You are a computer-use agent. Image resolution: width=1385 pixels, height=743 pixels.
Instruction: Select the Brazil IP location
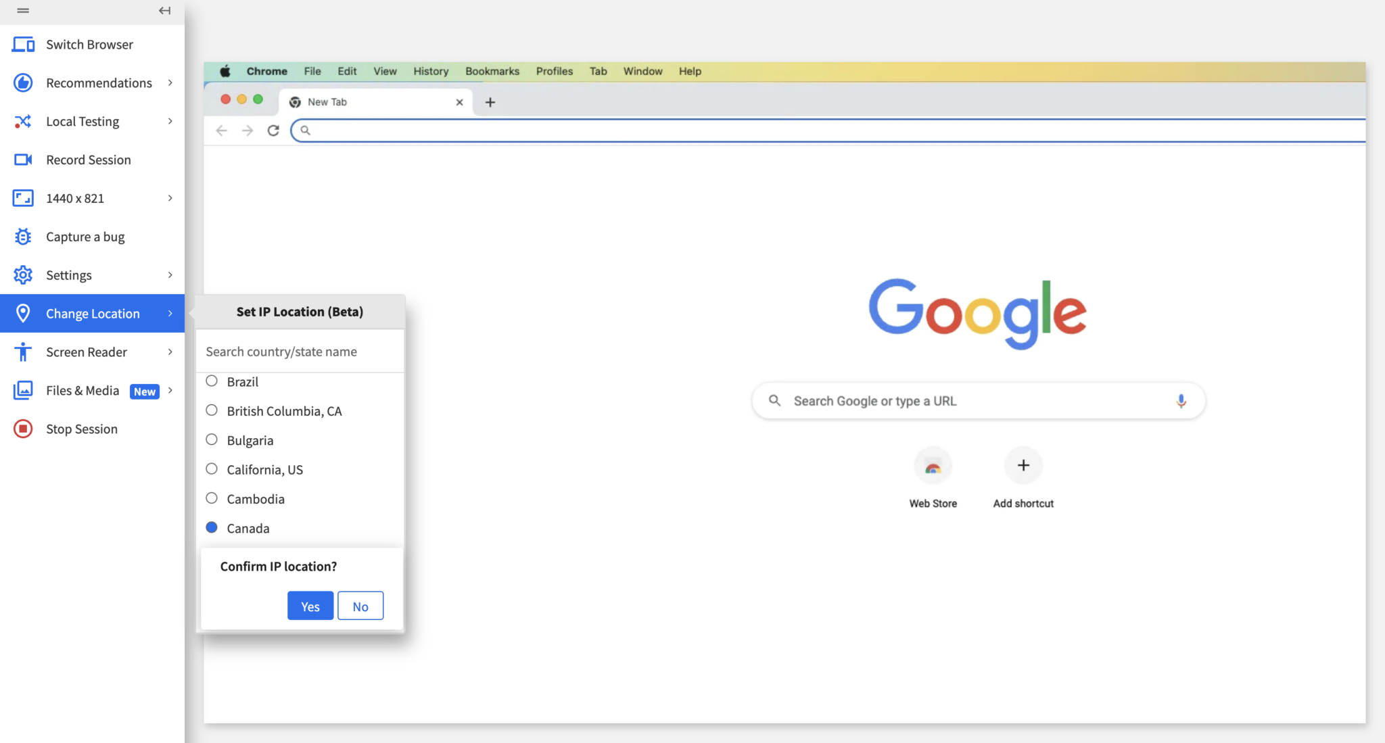pyautogui.click(x=212, y=381)
